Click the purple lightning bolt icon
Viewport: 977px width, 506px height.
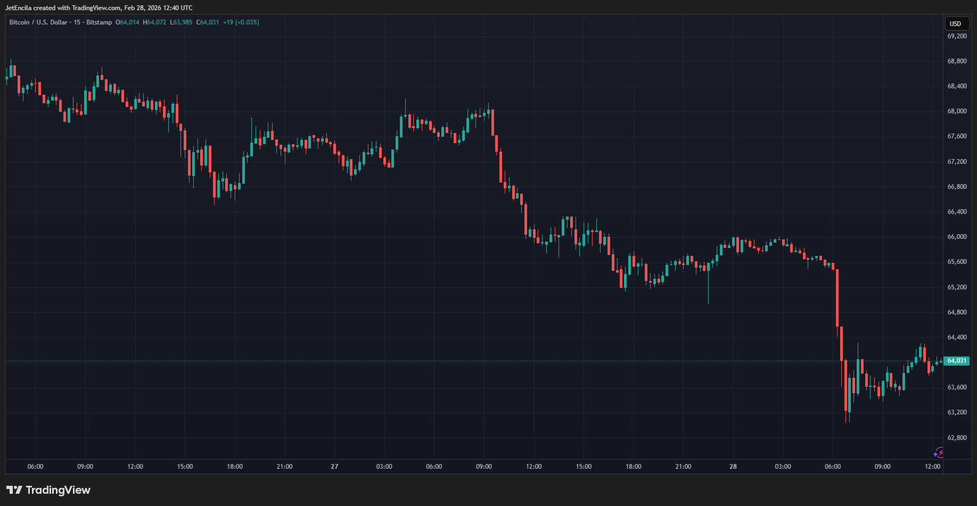[x=939, y=453]
